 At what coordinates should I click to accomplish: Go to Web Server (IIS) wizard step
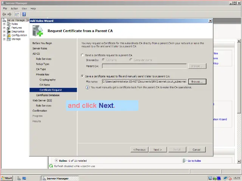tap(42, 101)
